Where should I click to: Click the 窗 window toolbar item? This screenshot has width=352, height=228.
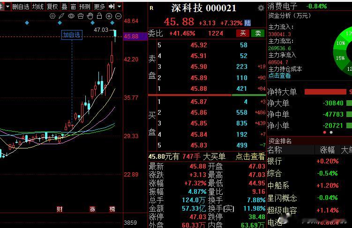[73, 7]
